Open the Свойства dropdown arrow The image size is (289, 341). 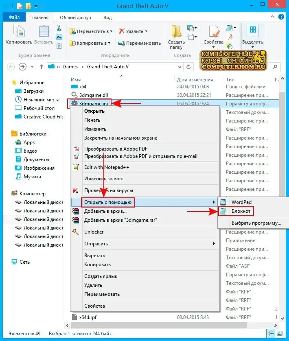[x=213, y=47]
